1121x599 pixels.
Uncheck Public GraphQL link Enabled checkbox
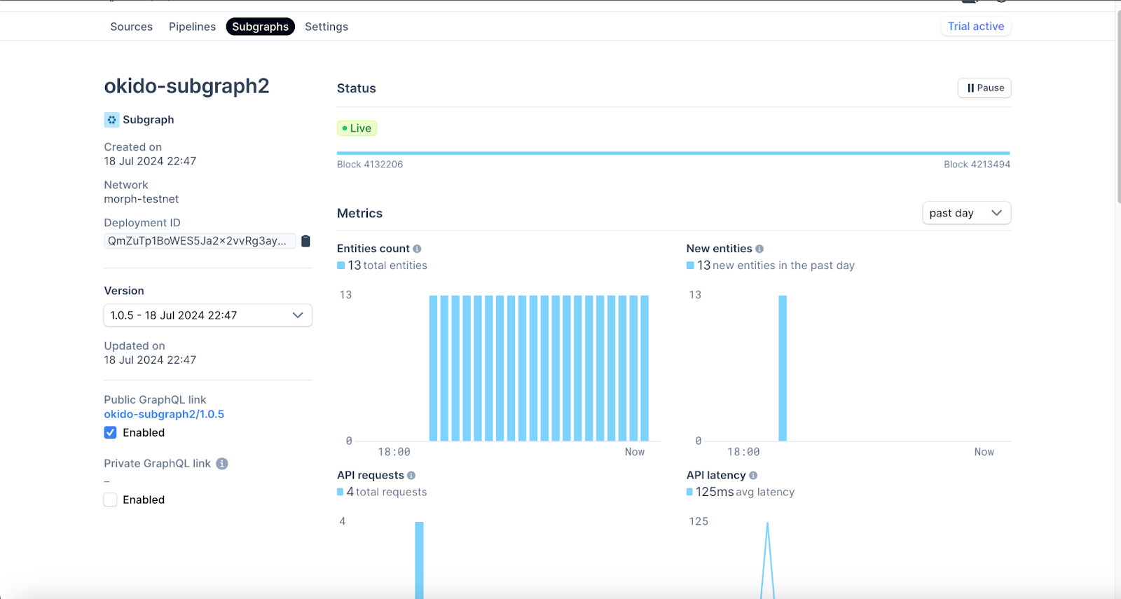pos(111,433)
